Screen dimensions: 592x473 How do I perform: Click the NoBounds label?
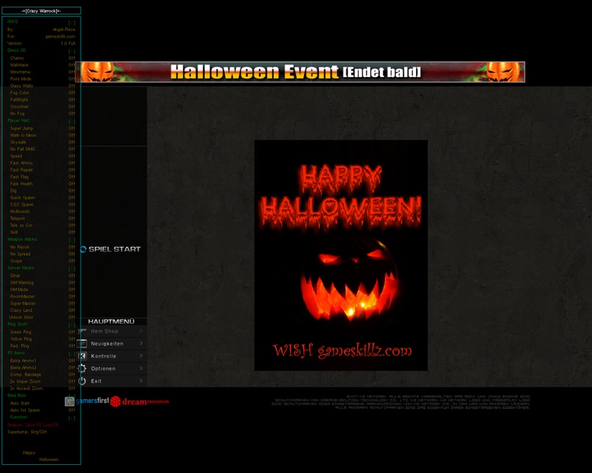pyautogui.click(x=20, y=211)
